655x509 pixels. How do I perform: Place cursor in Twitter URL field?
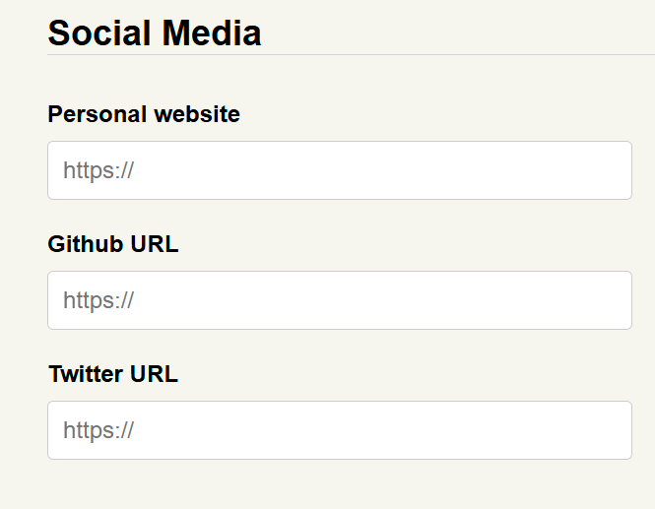click(339, 430)
